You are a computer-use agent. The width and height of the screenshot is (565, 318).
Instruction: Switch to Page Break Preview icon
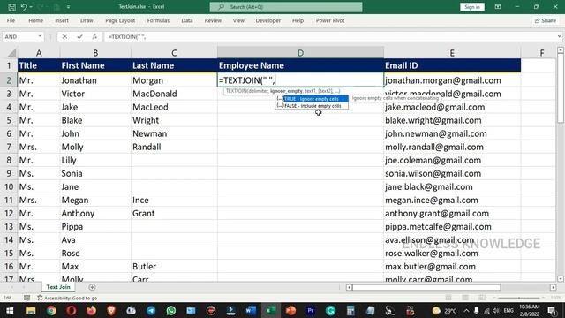pyautogui.click(x=482, y=298)
